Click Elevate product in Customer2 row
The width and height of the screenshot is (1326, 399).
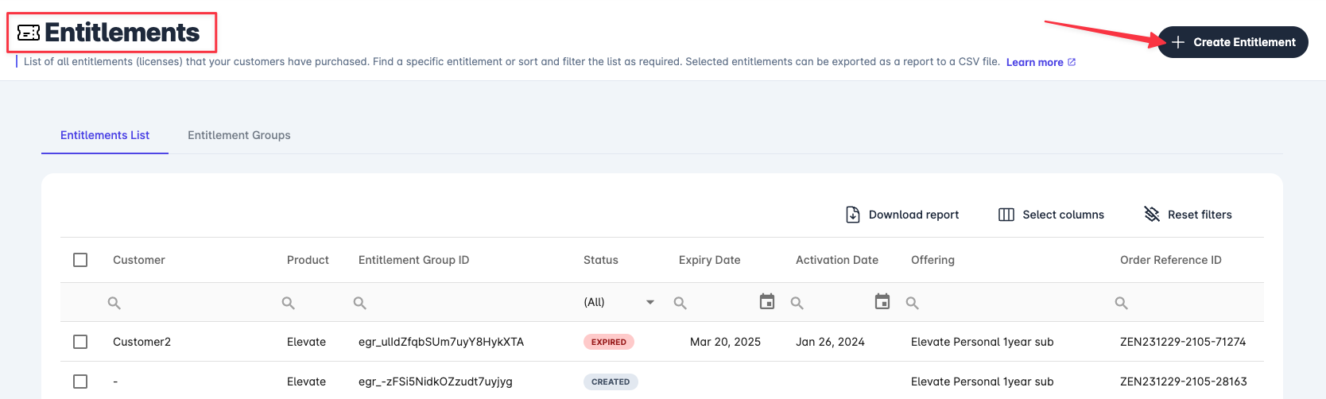pyautogui.click(x=306, y=342)
